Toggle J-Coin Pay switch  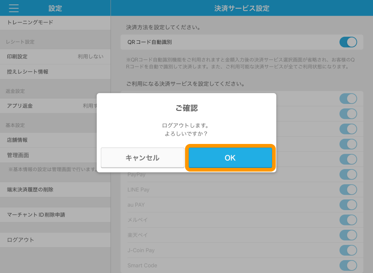pos(348,250)
